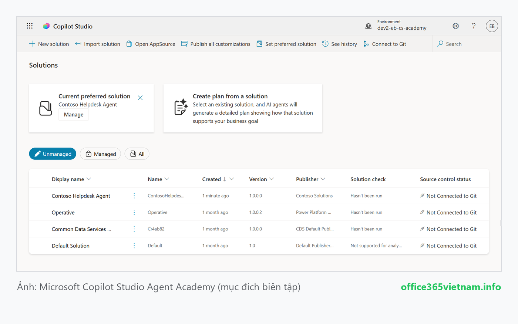The width and height of the screenshot is (518, 324).
Task: Click Import solution toolbar item
Action: (98, 44)
